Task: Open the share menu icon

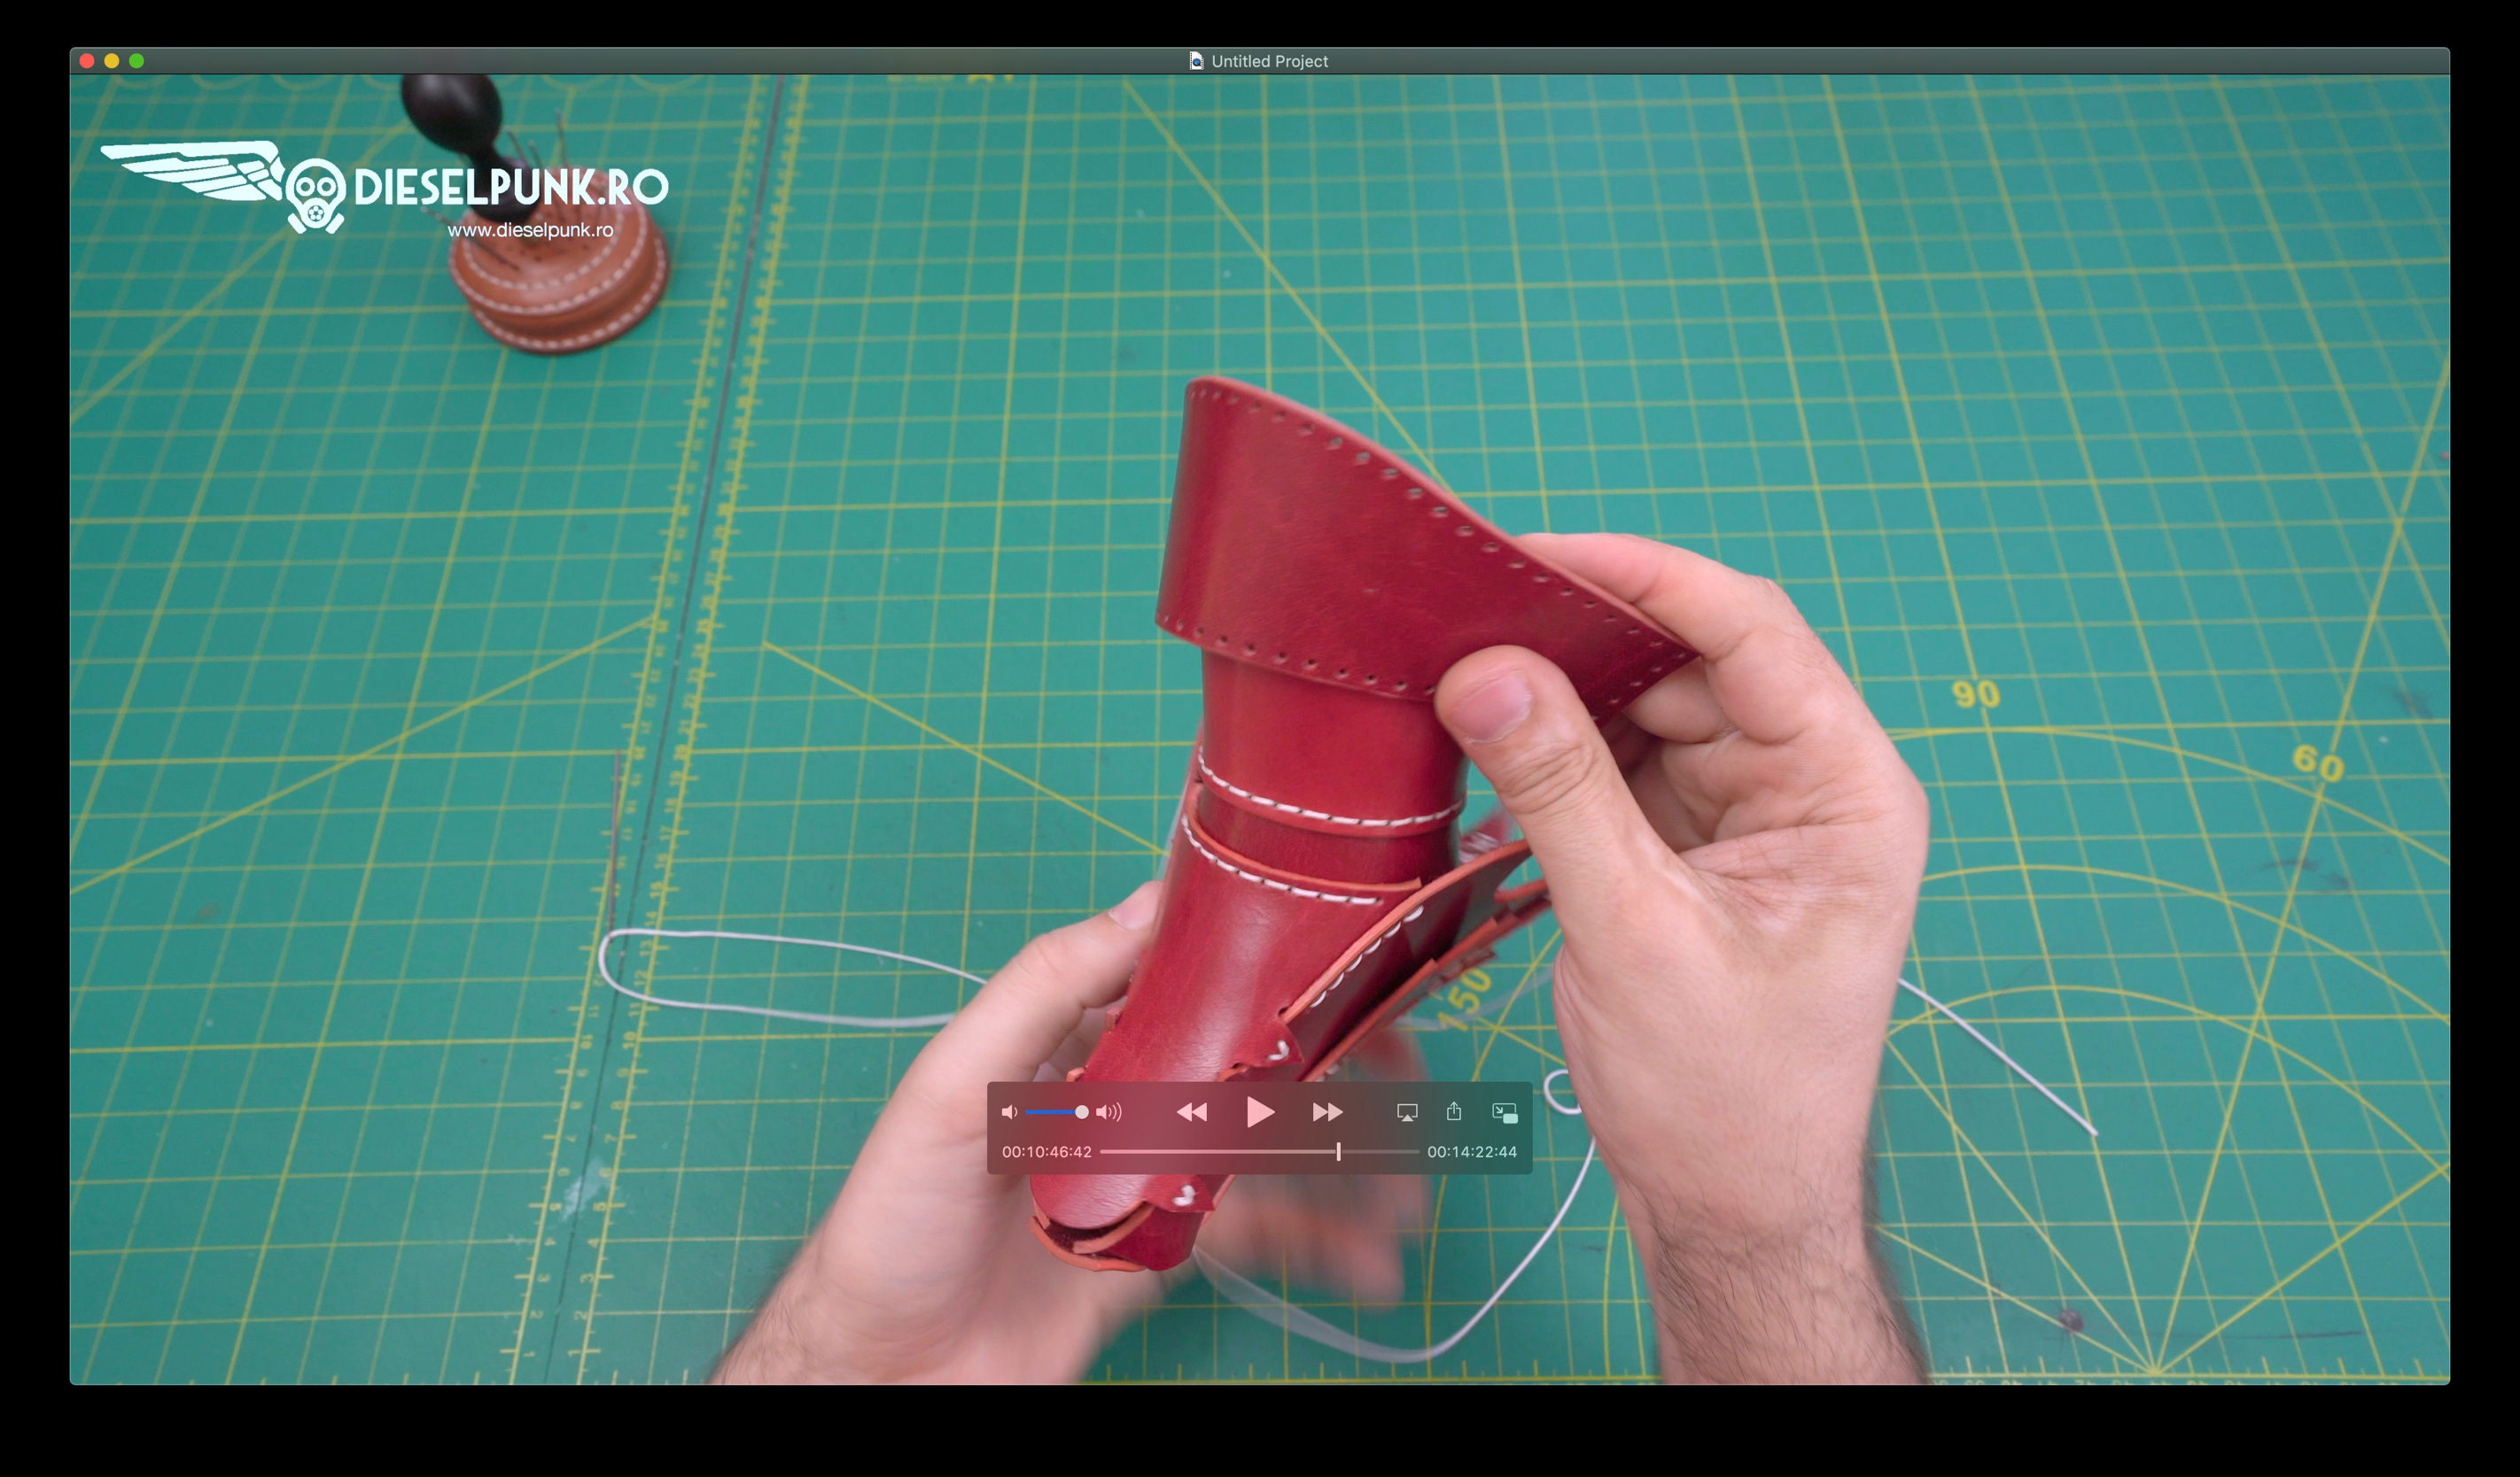Action: pos(1454,1110)
